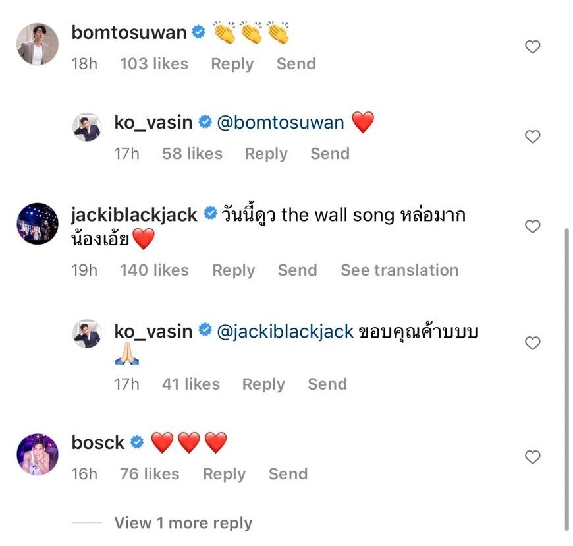
Task: Click the bosck username
Action: point(98,442)
